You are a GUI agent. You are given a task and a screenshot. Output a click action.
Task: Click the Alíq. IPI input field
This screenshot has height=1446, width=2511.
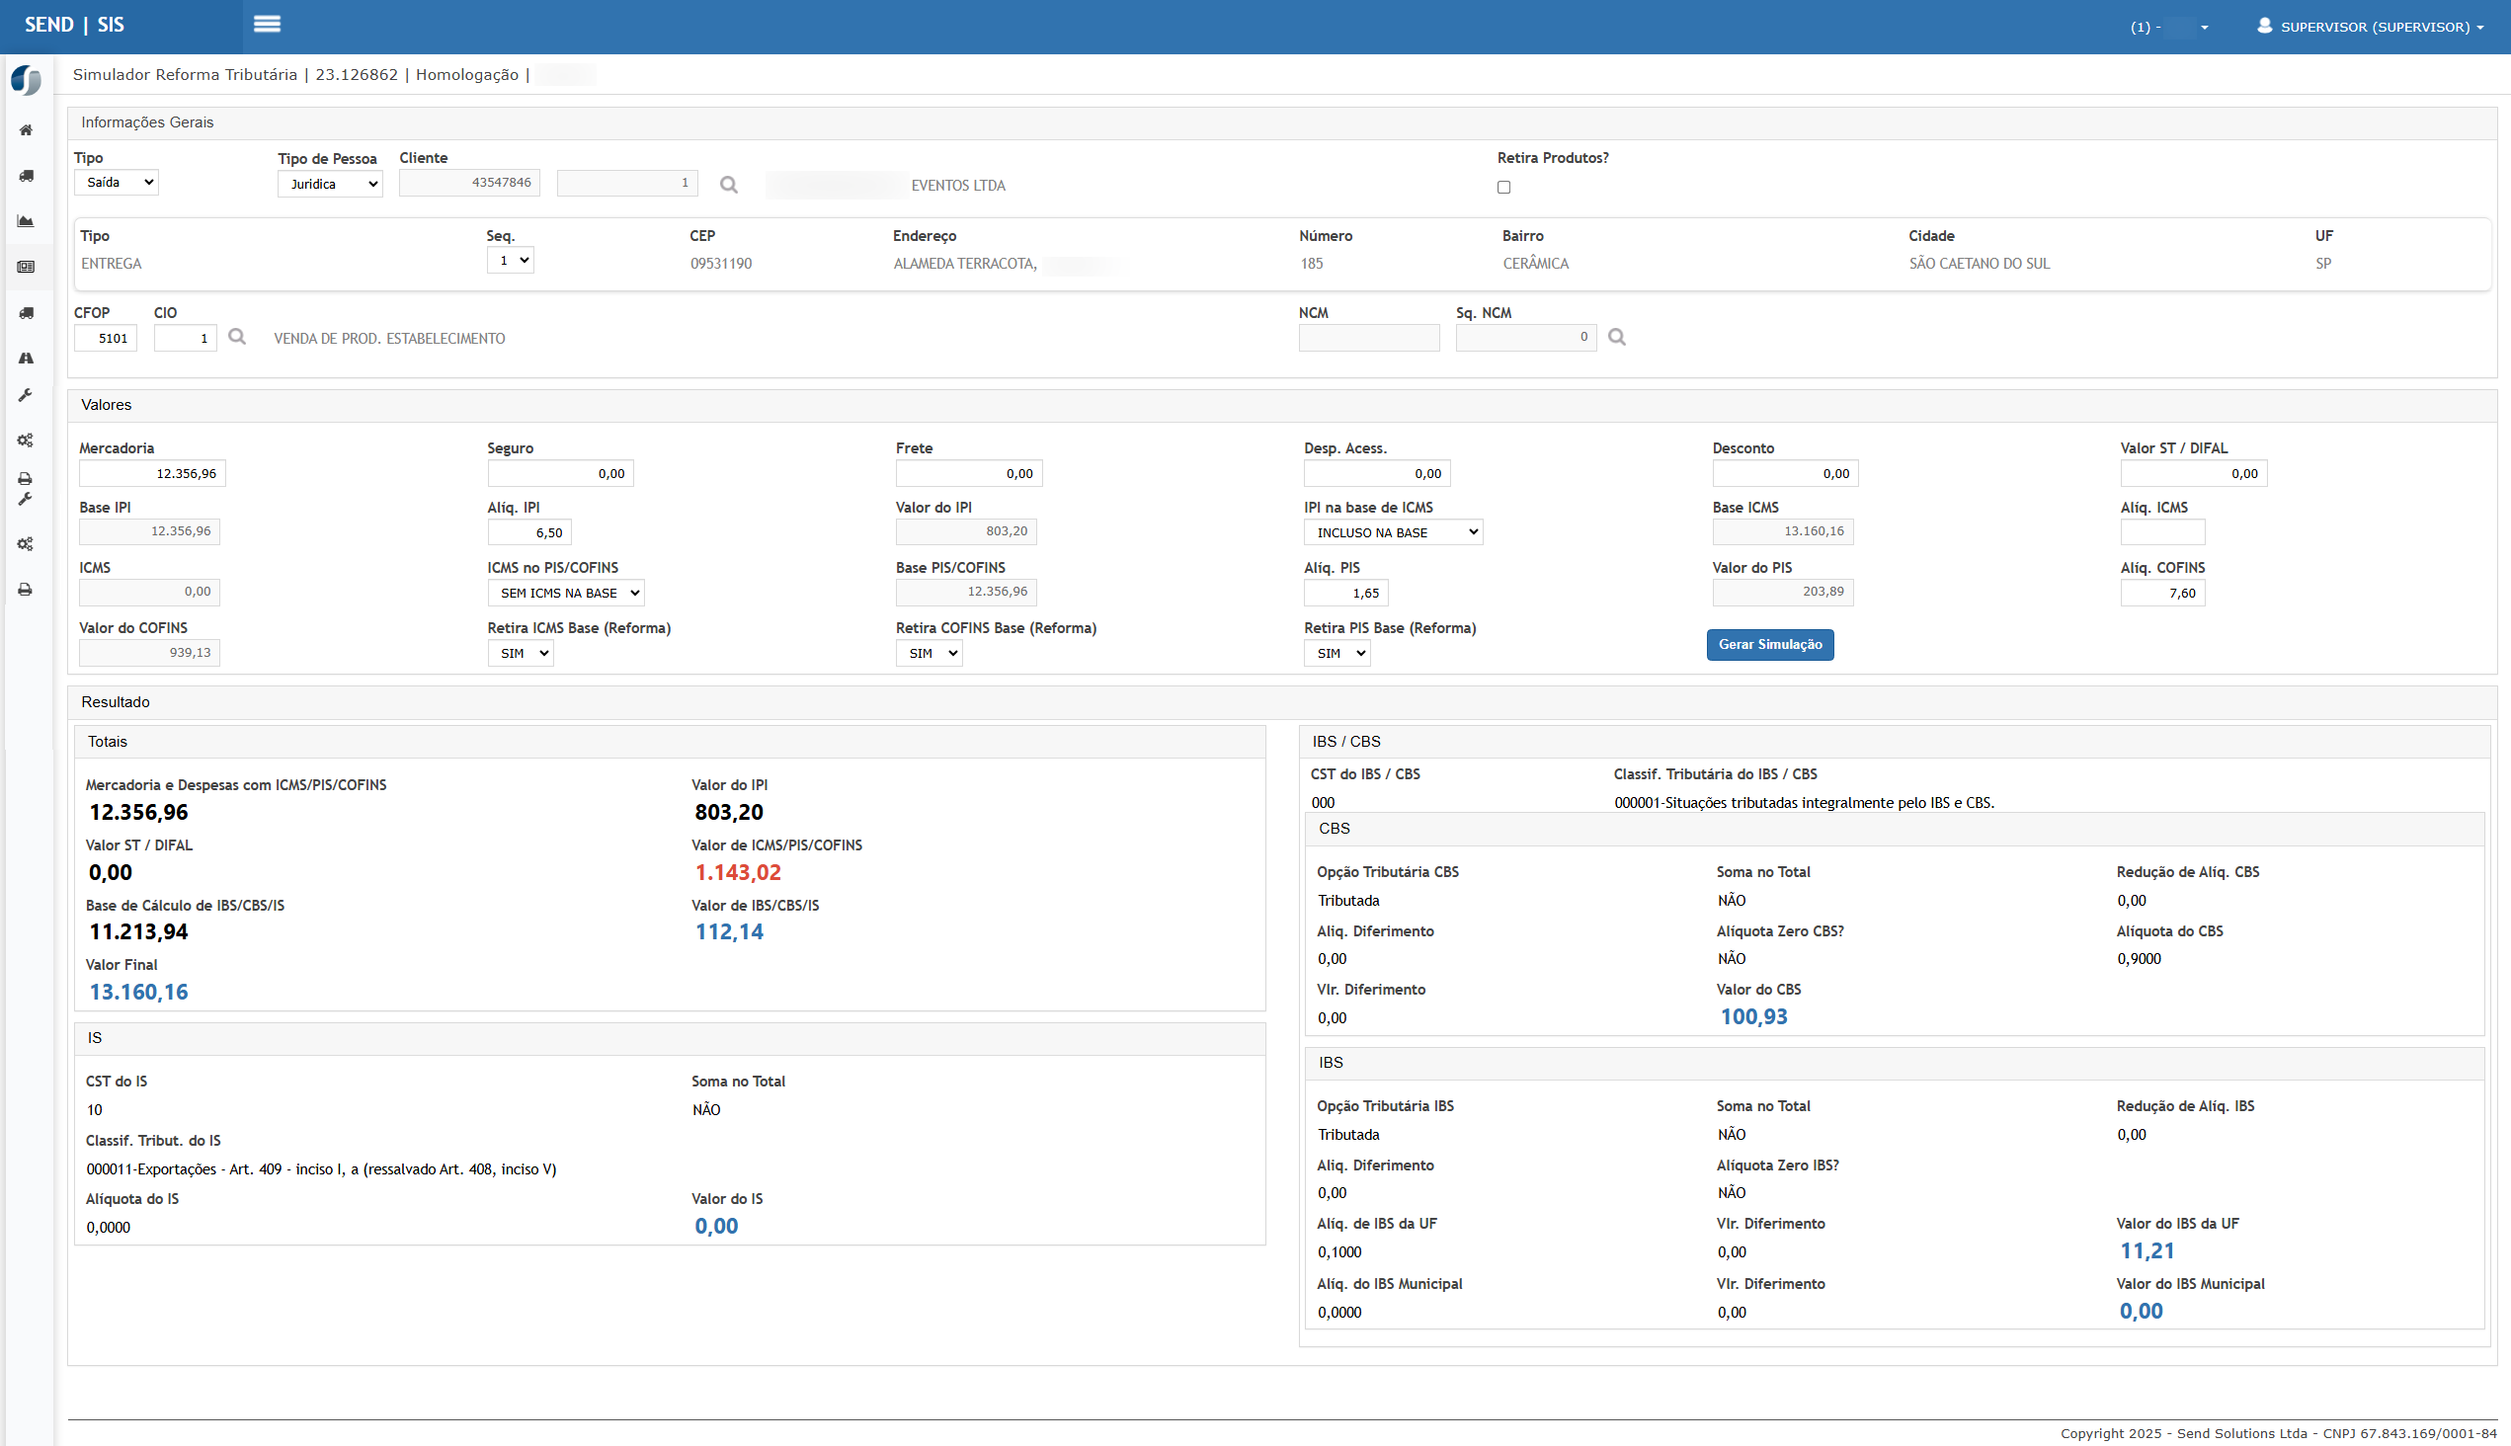[x=528, y=532]
